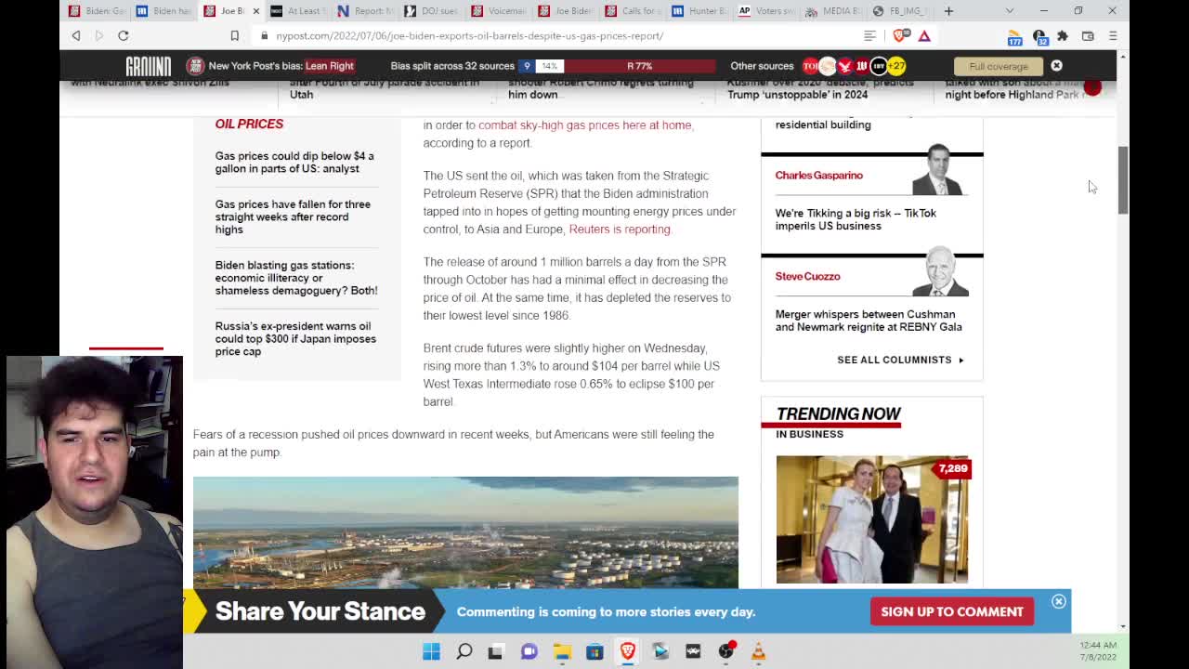Screen dimensions: 1189x669
Task: Close the active Joe Biden tab
Action: [256, 11]
